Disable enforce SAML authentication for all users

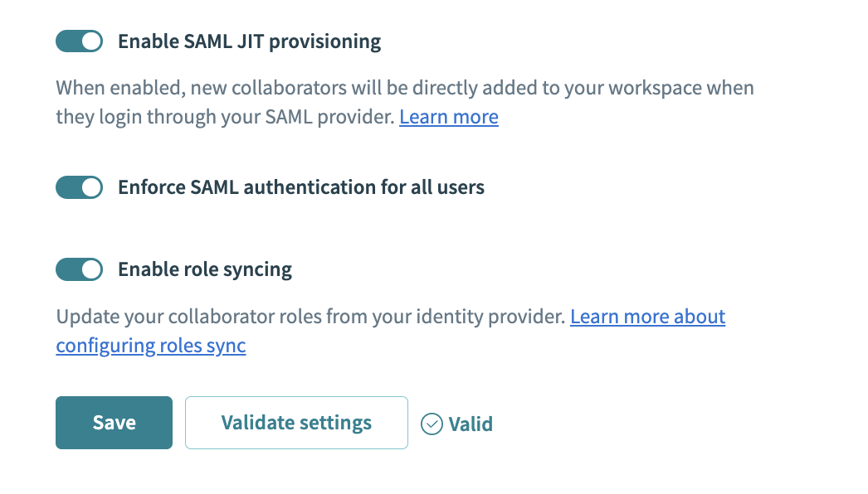tap(79, 187)
